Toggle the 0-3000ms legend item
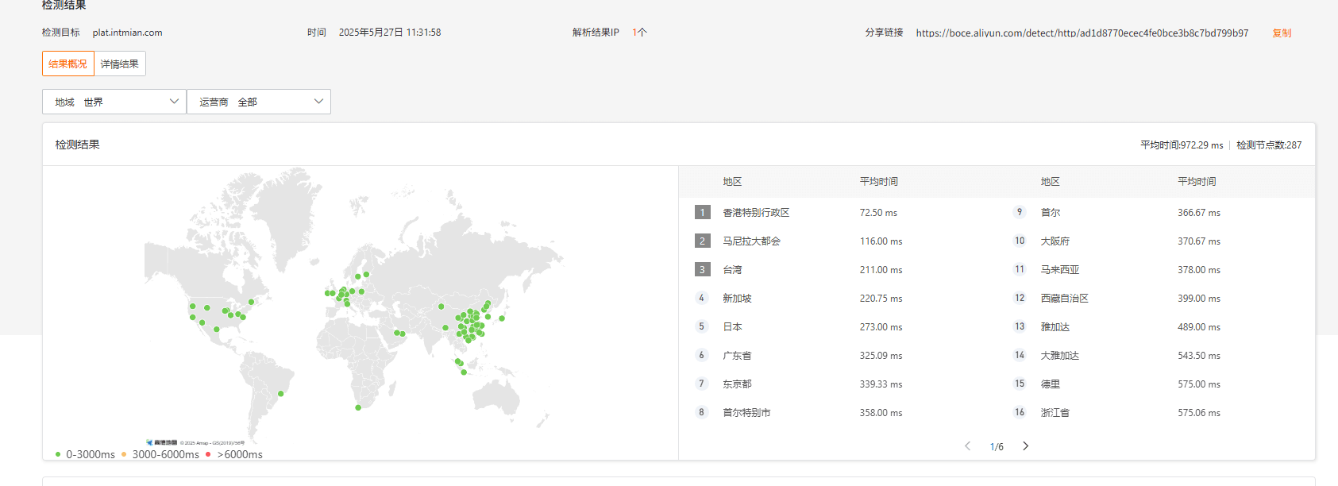The image size is (1338, 486). pyautogui.click(x=85, y=454)
